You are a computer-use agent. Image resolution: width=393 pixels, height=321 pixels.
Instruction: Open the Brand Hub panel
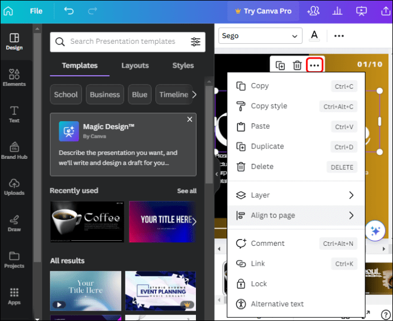pos(14,151)
